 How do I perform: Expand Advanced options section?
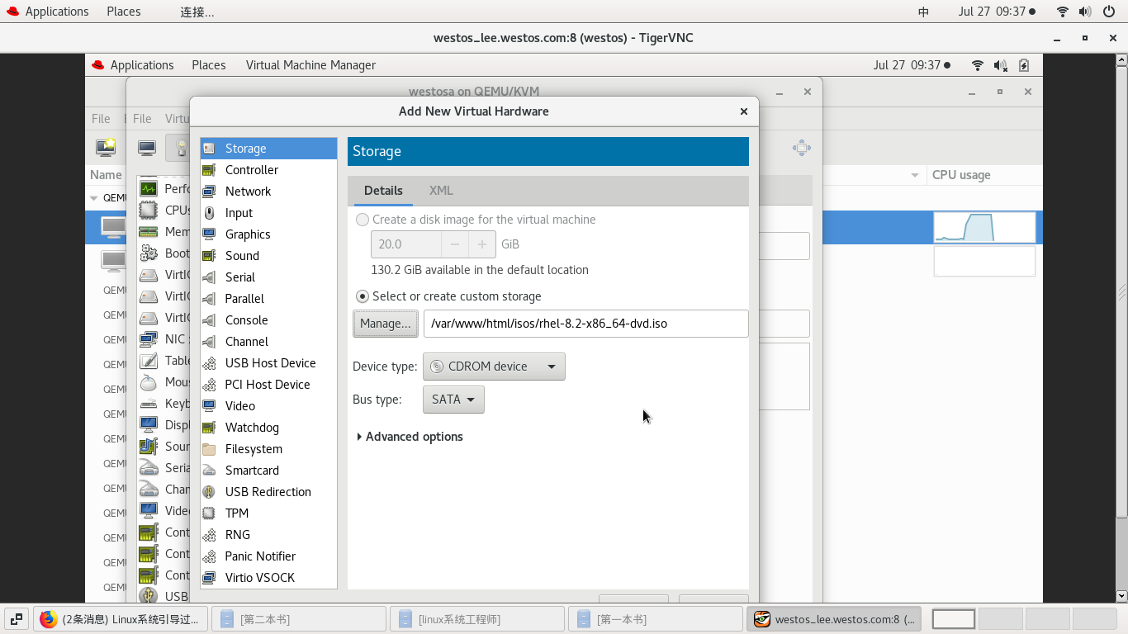coord(410,437)
